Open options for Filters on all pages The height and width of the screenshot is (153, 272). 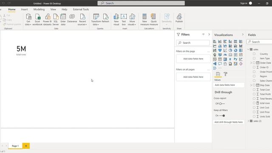pyautogui.click(x=209, y=70)
